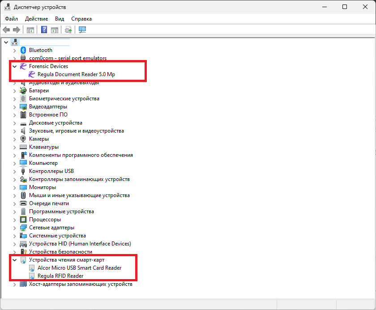
Task: Expand the Мониторы category
Action: [15, 187]
